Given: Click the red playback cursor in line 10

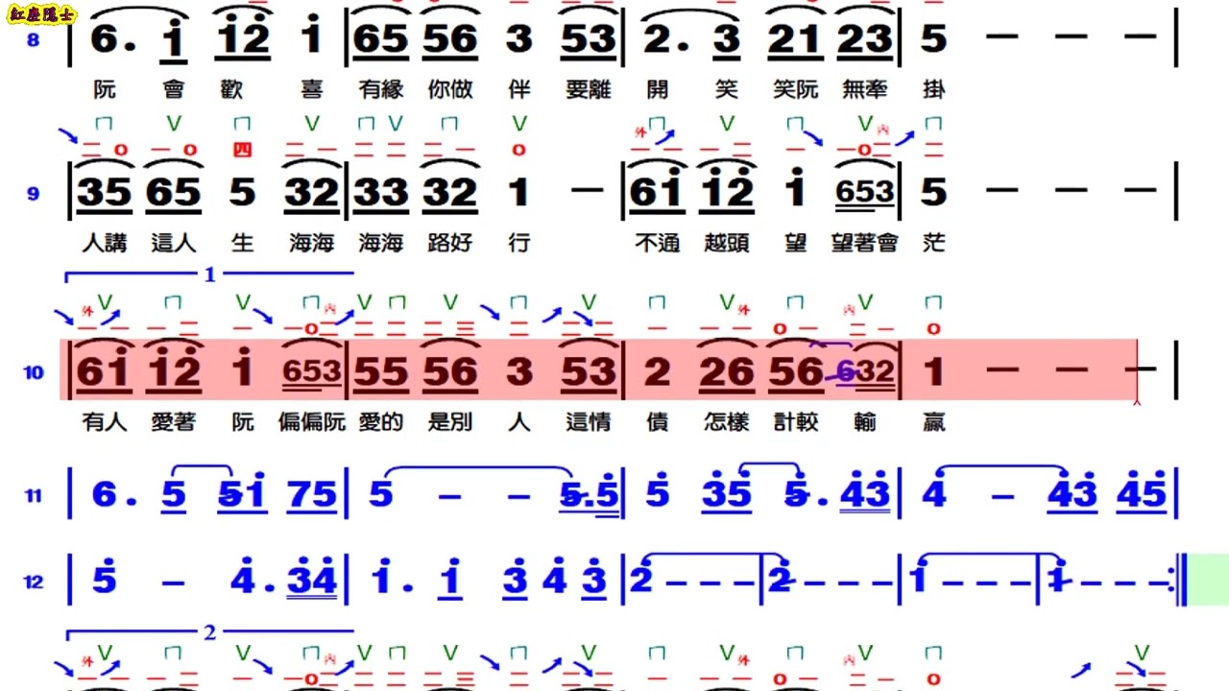Looking at the screenshot, I should 1138,371.
